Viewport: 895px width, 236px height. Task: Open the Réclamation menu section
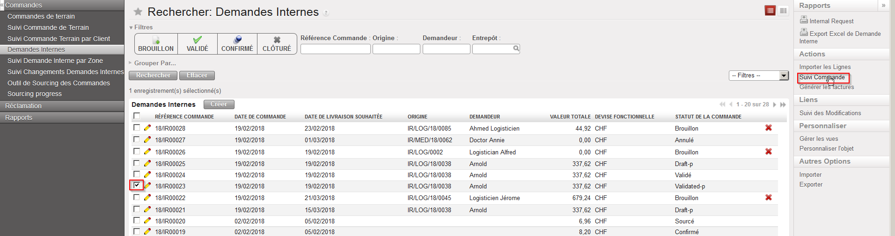(x=23, y=106)
